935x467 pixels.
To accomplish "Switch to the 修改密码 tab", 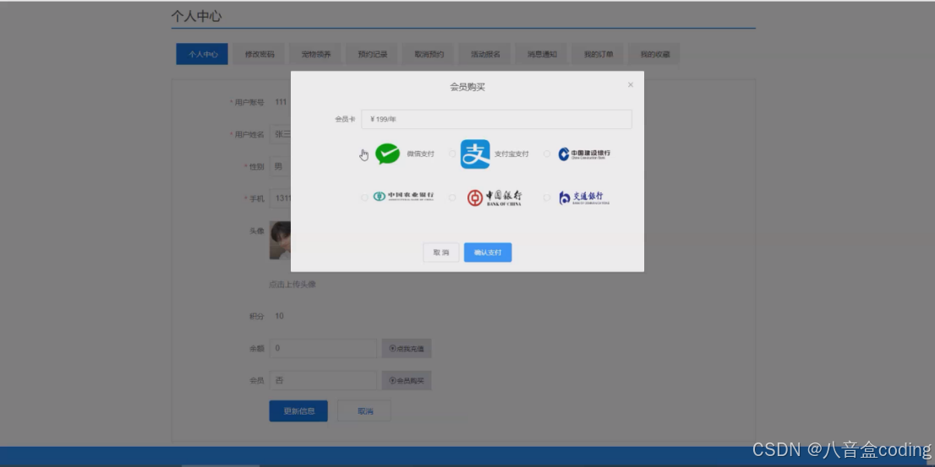I will (x=260, y=54).
